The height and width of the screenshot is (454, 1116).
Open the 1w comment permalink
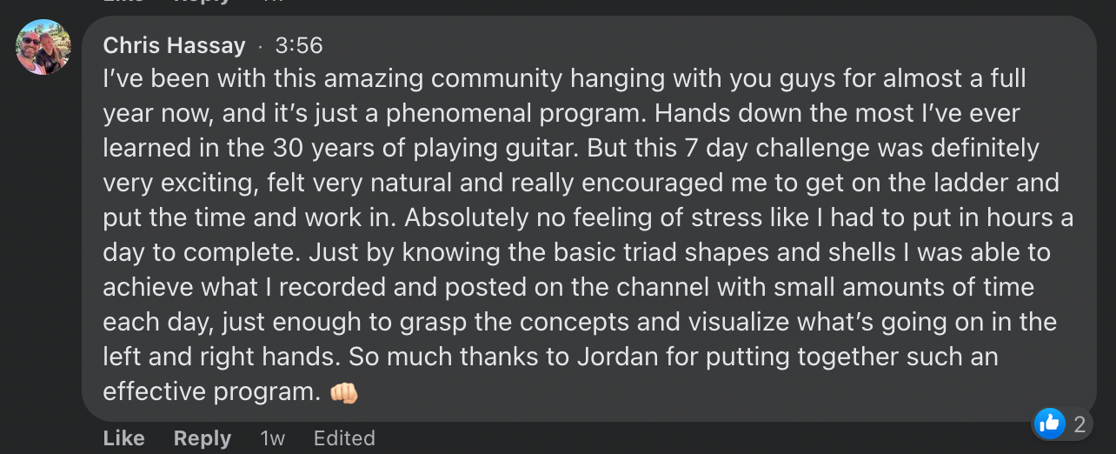tap(272, 438)
